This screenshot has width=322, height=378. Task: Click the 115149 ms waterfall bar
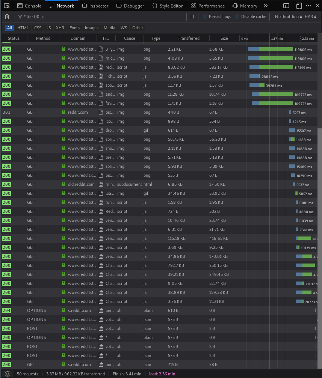271,67
